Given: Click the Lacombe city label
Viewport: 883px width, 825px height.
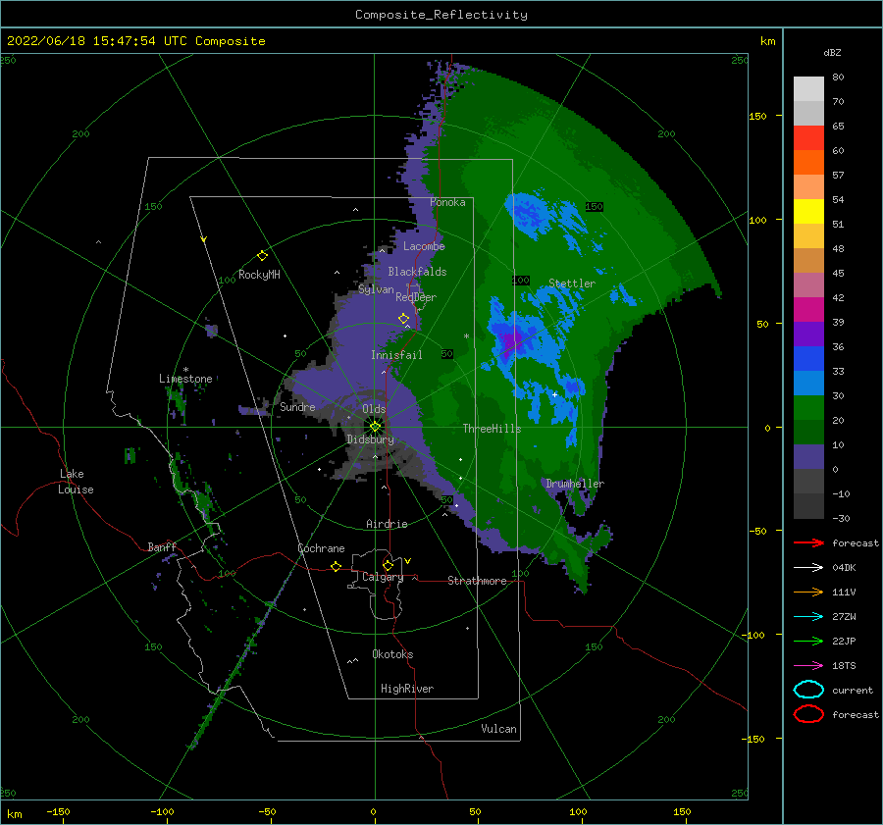Looking at the screenshot, I should coord(424,246).
